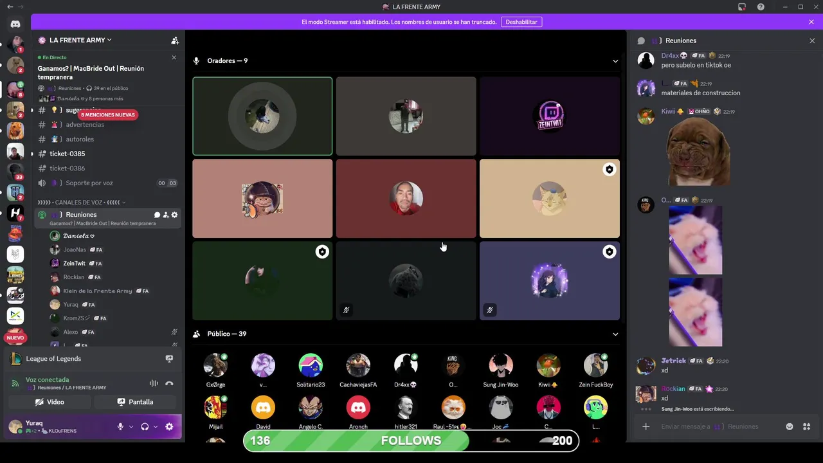Open the ZEINTWIT speaker tile
The image size is (823, 463).
(550, 116)
